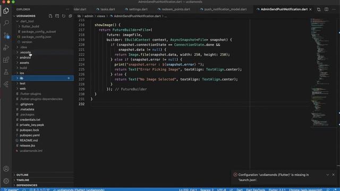Click the sync changes icon in status bar
This screenshot has width=340, height=191.
[x=24, y=190]
